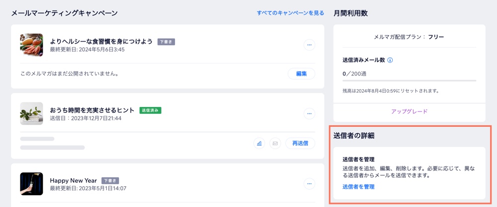497x207 pixels.
Task: Click the text 最終更新日: 2023年5月1日14:07
Action: (x=88, y=189)
